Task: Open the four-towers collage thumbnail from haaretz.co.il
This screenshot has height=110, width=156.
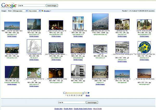Action: point(78,23)
